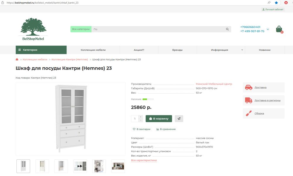
Task: Click the regional delivery truck icon
Action: (x=248, y=100)
